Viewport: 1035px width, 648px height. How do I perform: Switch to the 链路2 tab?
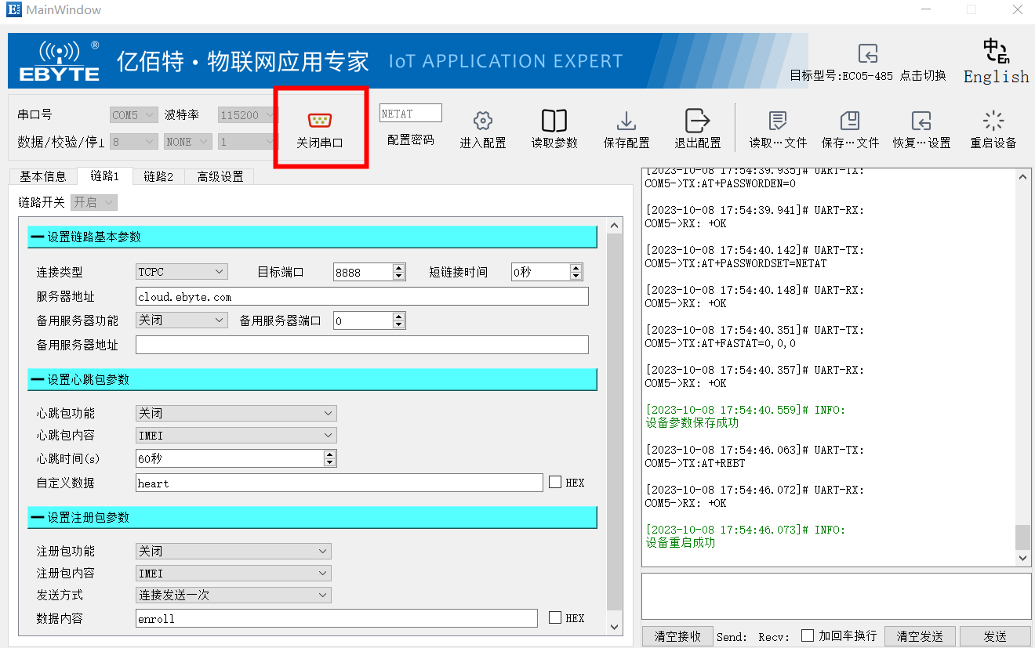click(158, 177)
